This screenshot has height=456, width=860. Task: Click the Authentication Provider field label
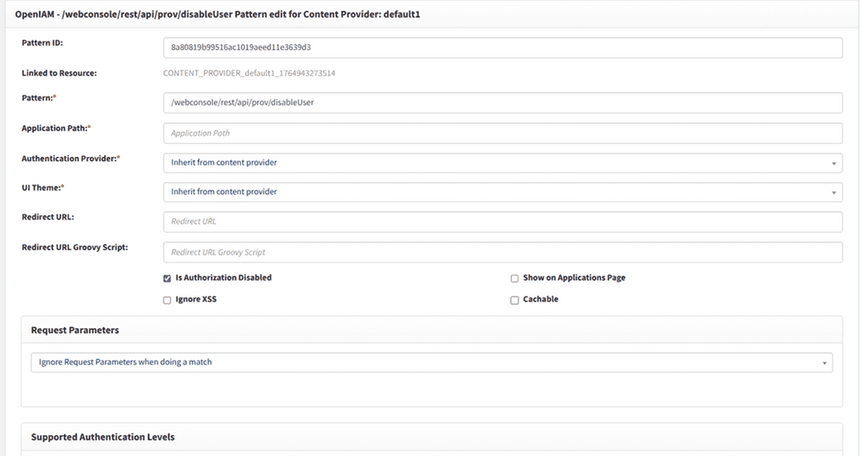coord(70,158)
